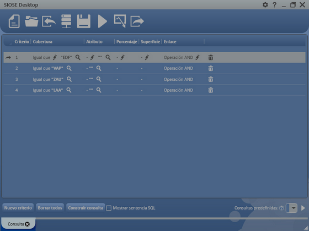Image resolution: width=309 pixels, height=231 pixels.
Task: Click the Nuevo criterio button
Action: pyautogui.click(x=18, y=208)
